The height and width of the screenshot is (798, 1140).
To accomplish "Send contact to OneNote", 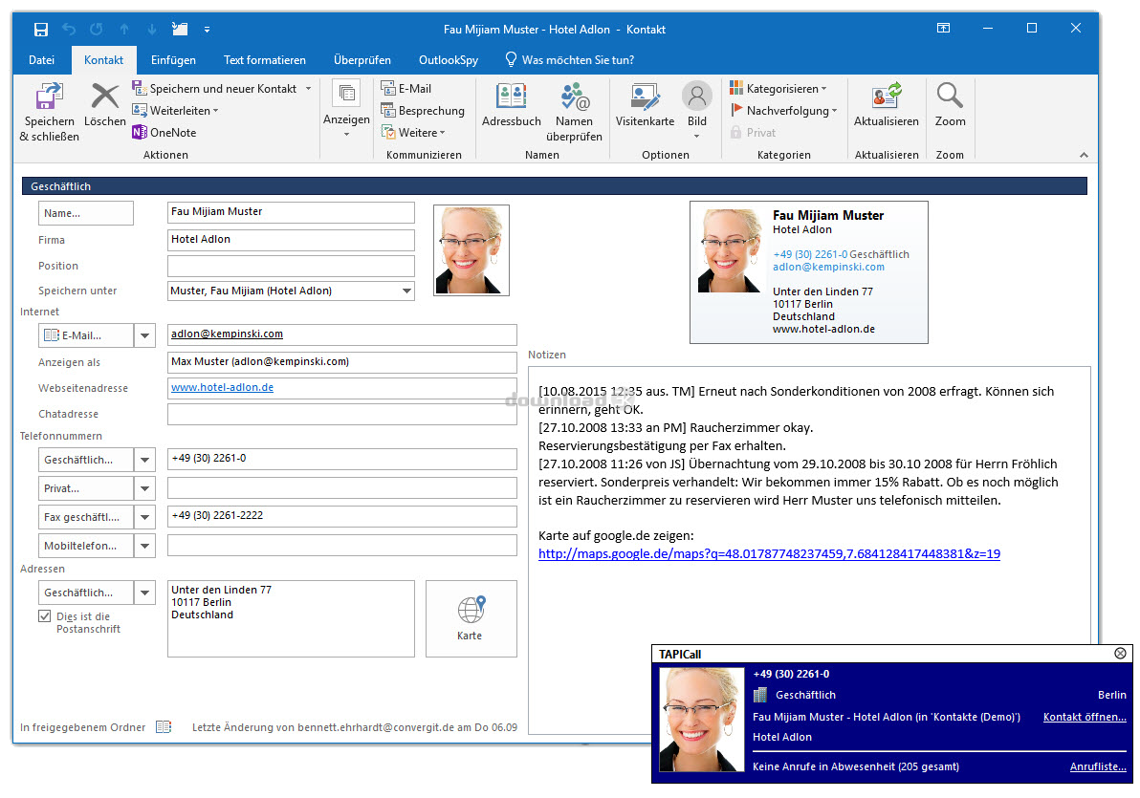I will click(x=164, y=132).
